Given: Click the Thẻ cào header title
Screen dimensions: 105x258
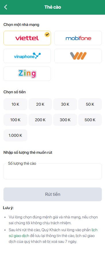Looking at the screenshot, I should (x=53, y=7).
